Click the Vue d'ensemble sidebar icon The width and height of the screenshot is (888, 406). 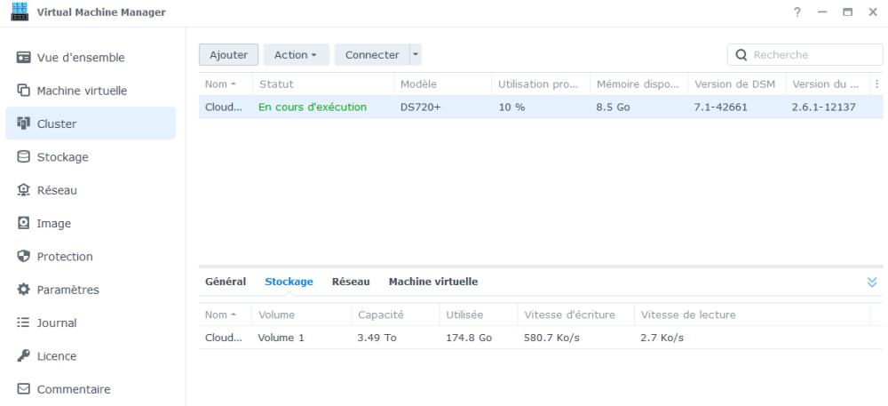click(x=23, y=58)
